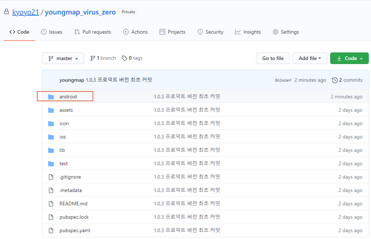Image resolution: width=371 pixels, height=239 pixels.
Task: Click the .metadata file icon
Action: tap(51, 190)
